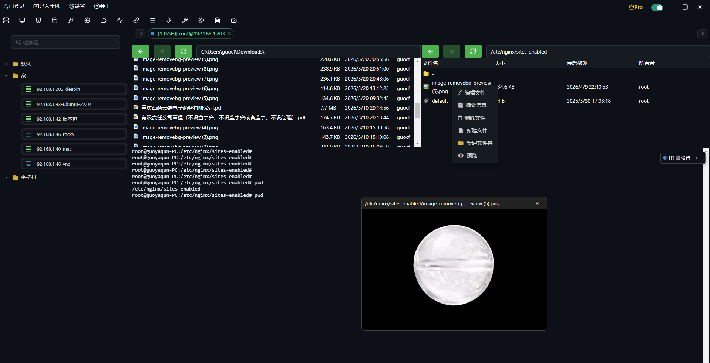The width and height of the screenshot is (710, 363).
Task: Click the database icon in toolbar
Action: [x=55, y=20]
